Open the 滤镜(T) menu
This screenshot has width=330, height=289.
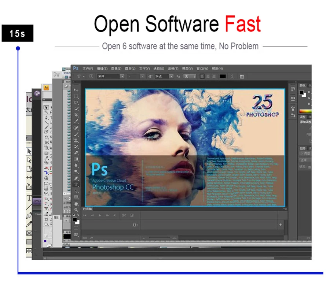pos(173,68)
